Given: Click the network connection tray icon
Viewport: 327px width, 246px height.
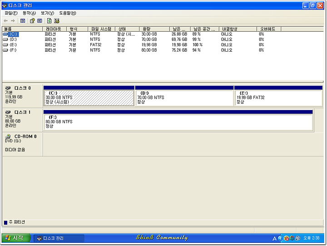Looking at the screenshot, I should [297, 238].
